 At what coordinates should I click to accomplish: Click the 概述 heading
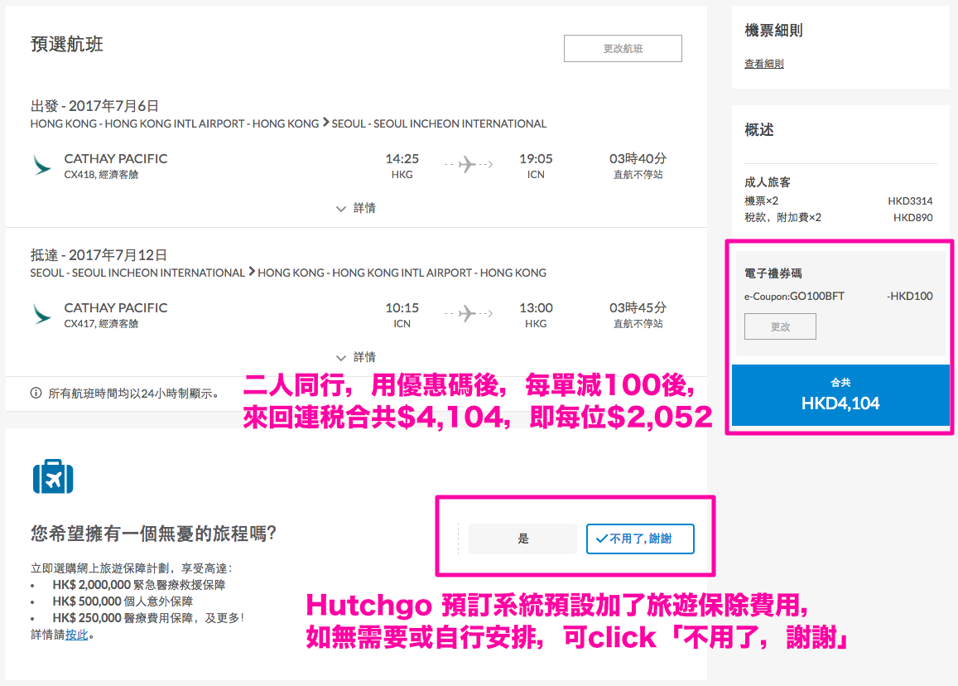click(758, 129)
